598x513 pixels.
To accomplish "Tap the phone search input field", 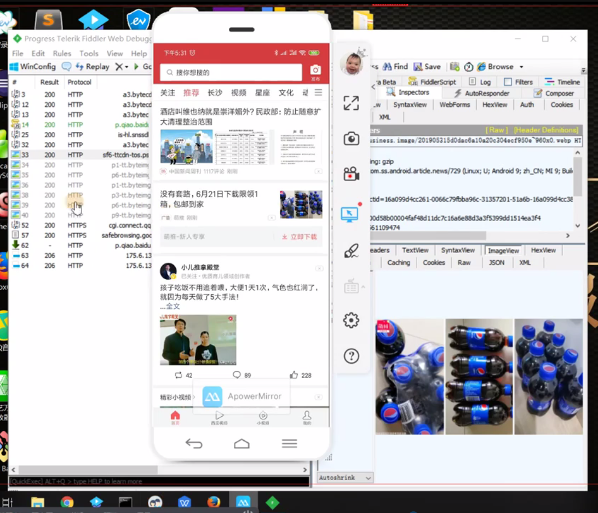I will (231, 72).
